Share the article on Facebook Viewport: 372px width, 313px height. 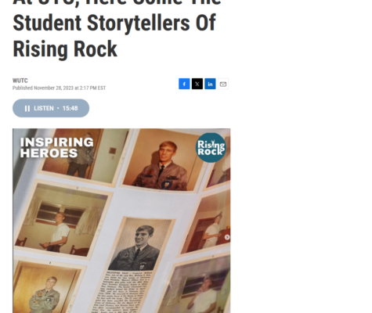click(184, 84)
